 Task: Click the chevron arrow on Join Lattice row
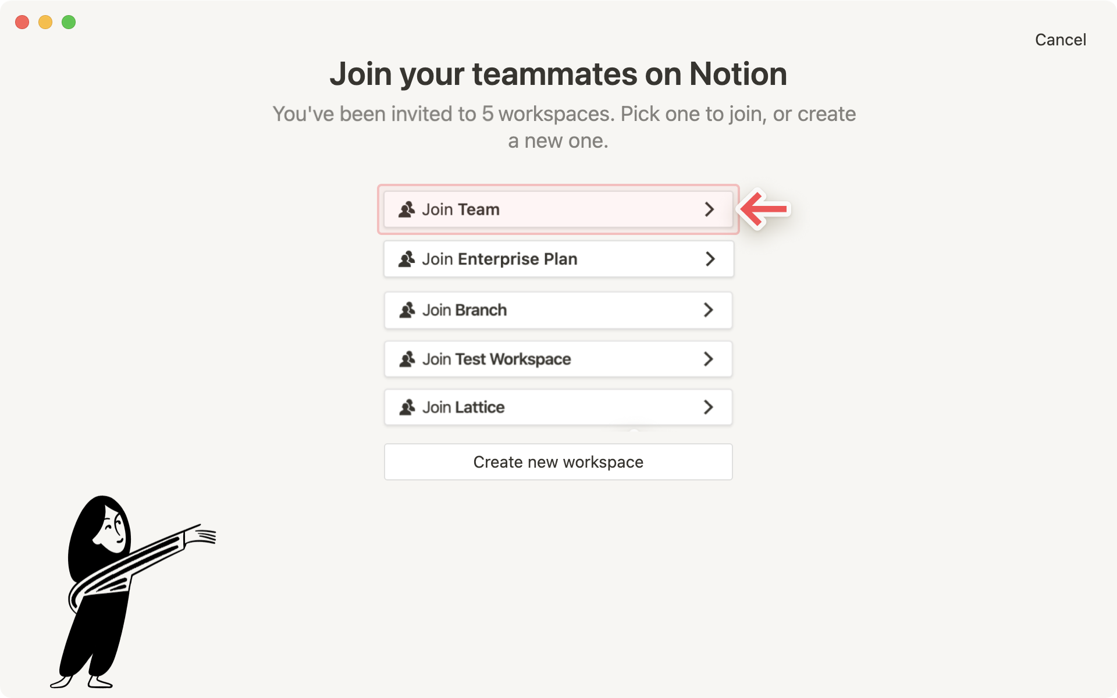tap(708, 407)
